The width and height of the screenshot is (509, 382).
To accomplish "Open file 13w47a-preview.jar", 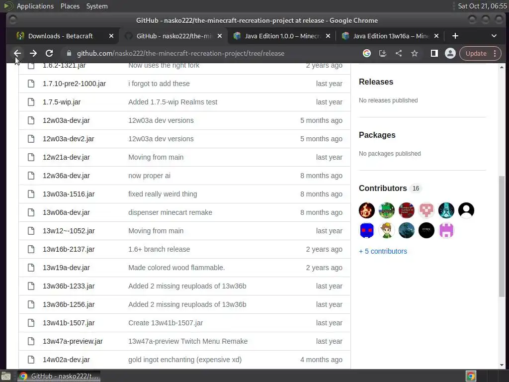I will (x=73, y=341).
